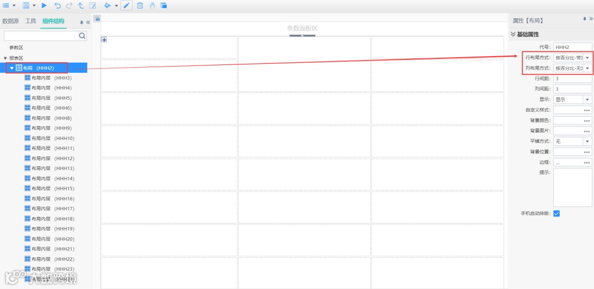The height and width of the screenshot is (289, 594).
Task: Click the blue play preview button
Action: point(44,6)
